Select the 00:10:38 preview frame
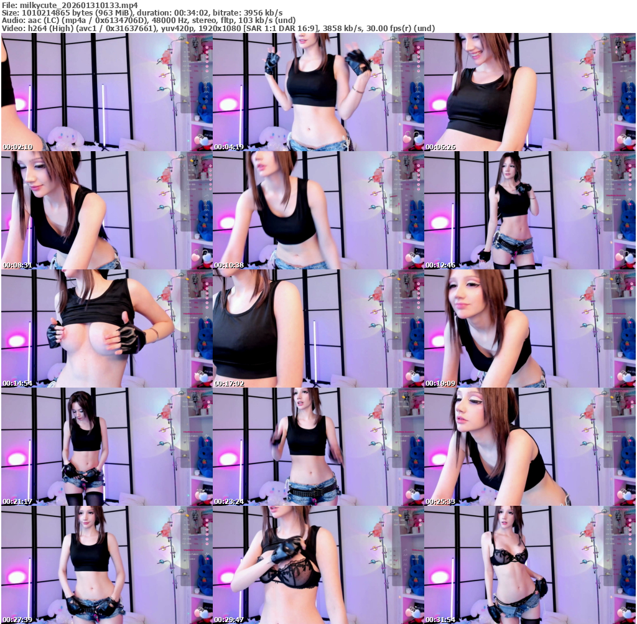The image size is (637, 624). point(318,210)
